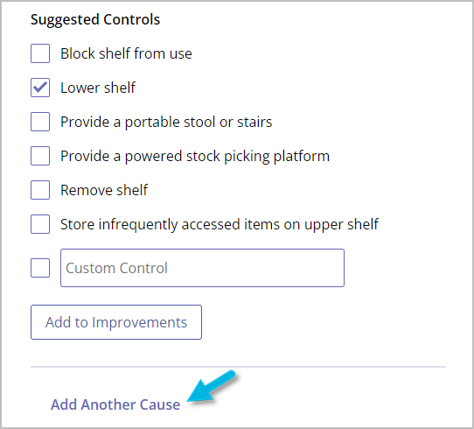Check the box next to Custom Control field

[40, 268]
